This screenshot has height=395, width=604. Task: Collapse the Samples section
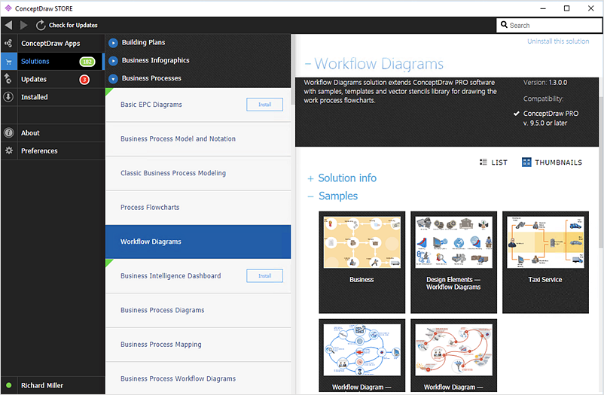pos(310,196)
